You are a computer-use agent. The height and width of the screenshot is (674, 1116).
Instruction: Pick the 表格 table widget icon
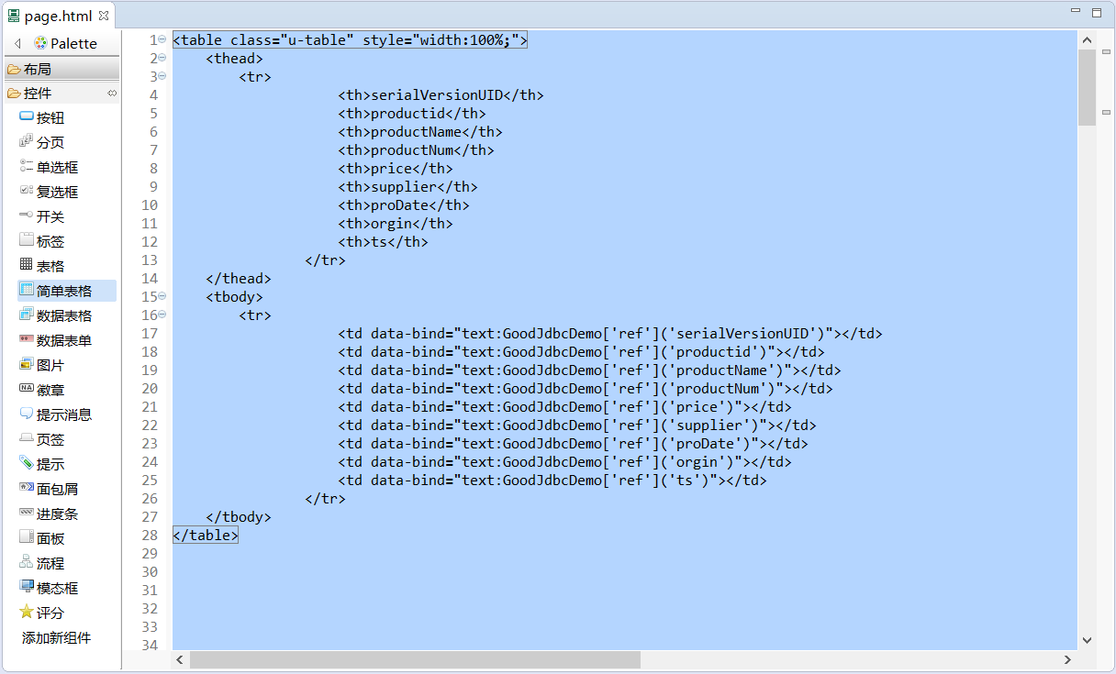pyautogui.click(x=27, y=266)
